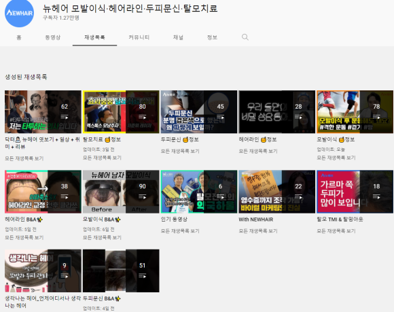394x312 pixels.
Task: Click playlist icon on the 9-video thumbnail
Action: pos(65,276)
